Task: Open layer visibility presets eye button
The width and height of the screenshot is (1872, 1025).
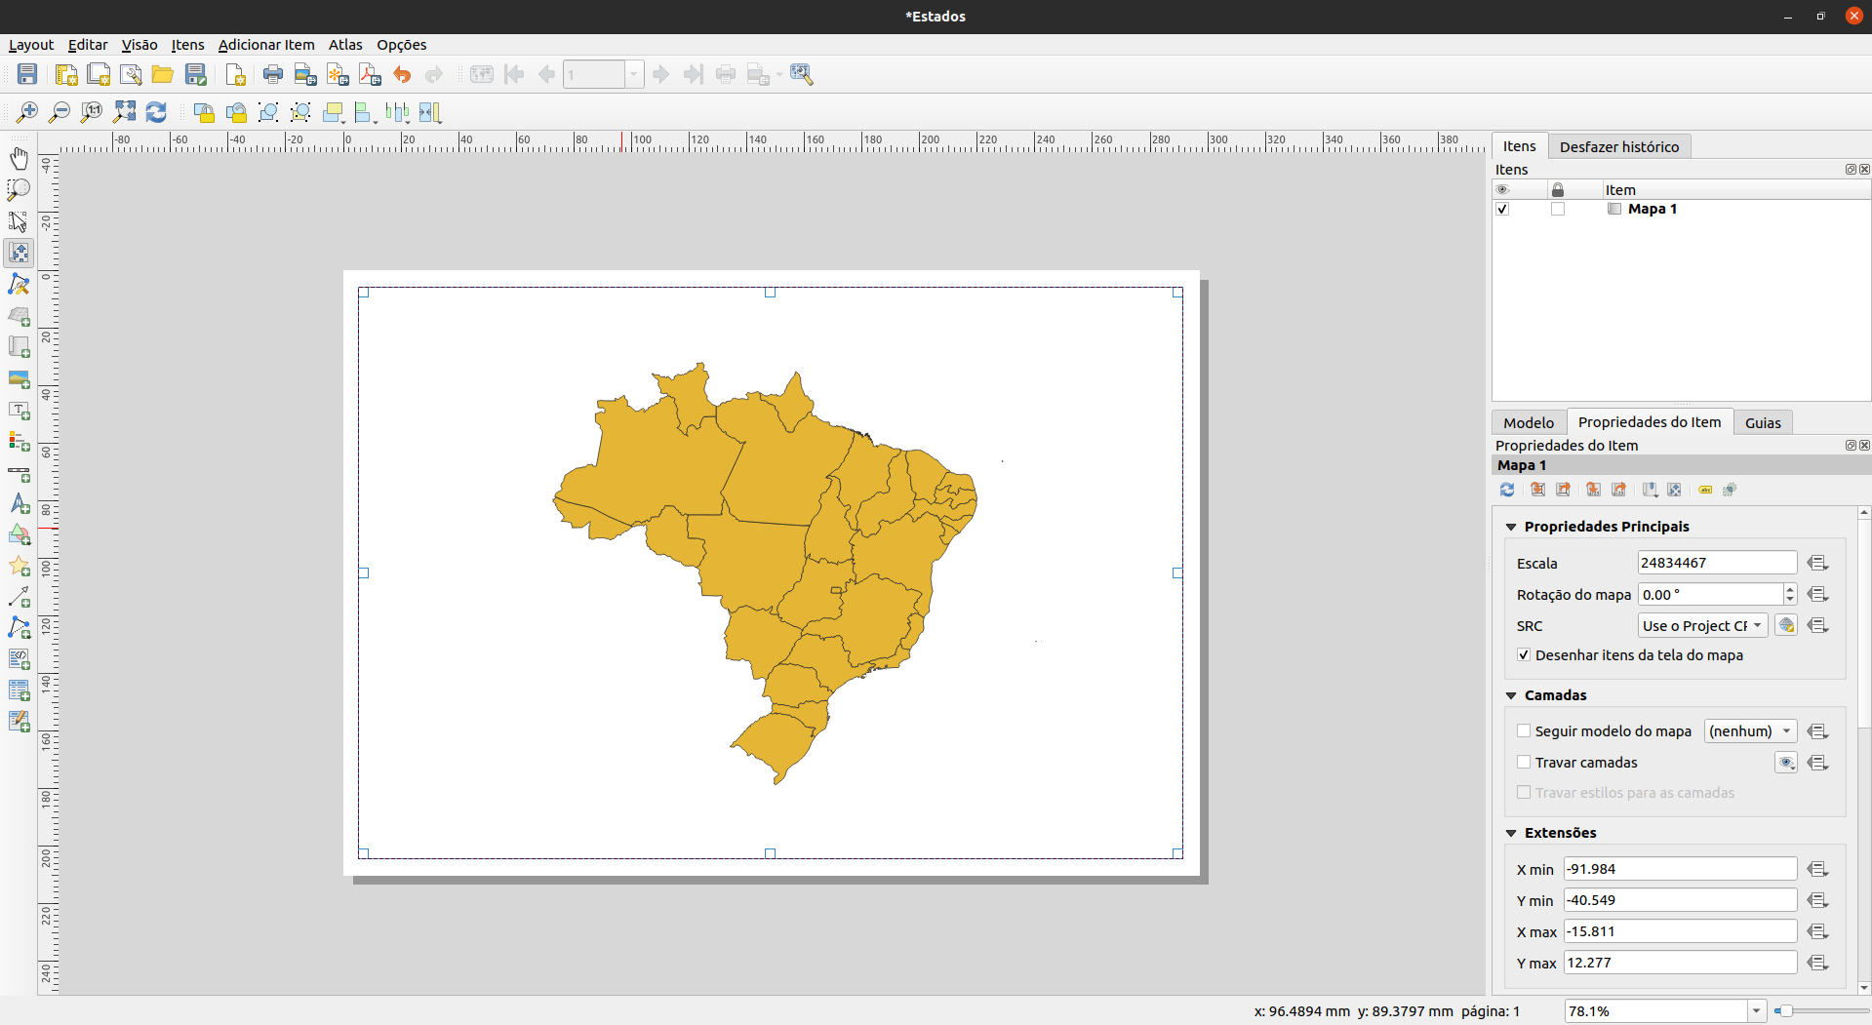Action: 1786,762
